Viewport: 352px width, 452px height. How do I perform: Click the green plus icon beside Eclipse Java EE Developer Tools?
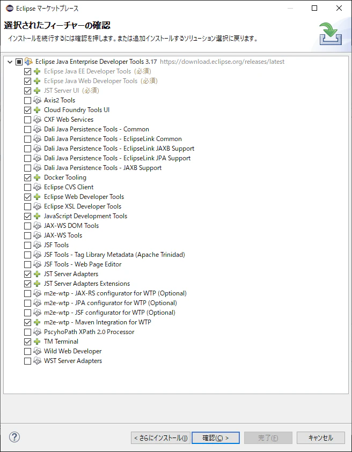click(37, 71)
